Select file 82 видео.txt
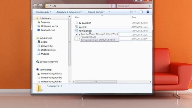192x108 pixels. point(85,23)
